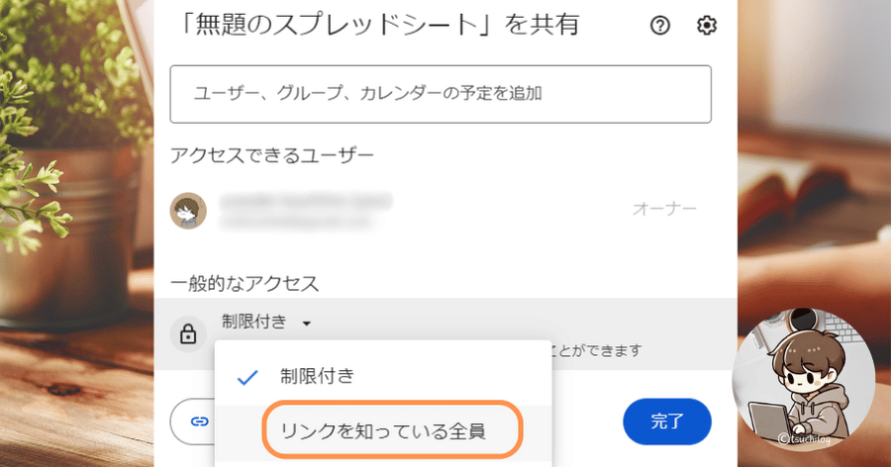891x467 pixels.
Task: Click the アクセスできるユーザー heading
Action: click(x=272, y=155)
